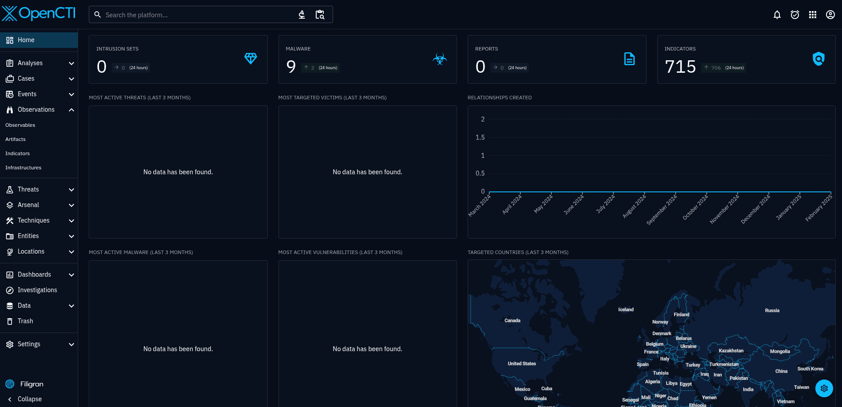Click the Malware biohazard icon

440,59
